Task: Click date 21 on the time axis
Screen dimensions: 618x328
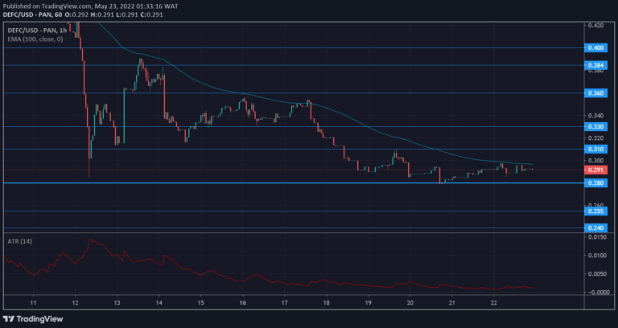Action: click(452, 303)
